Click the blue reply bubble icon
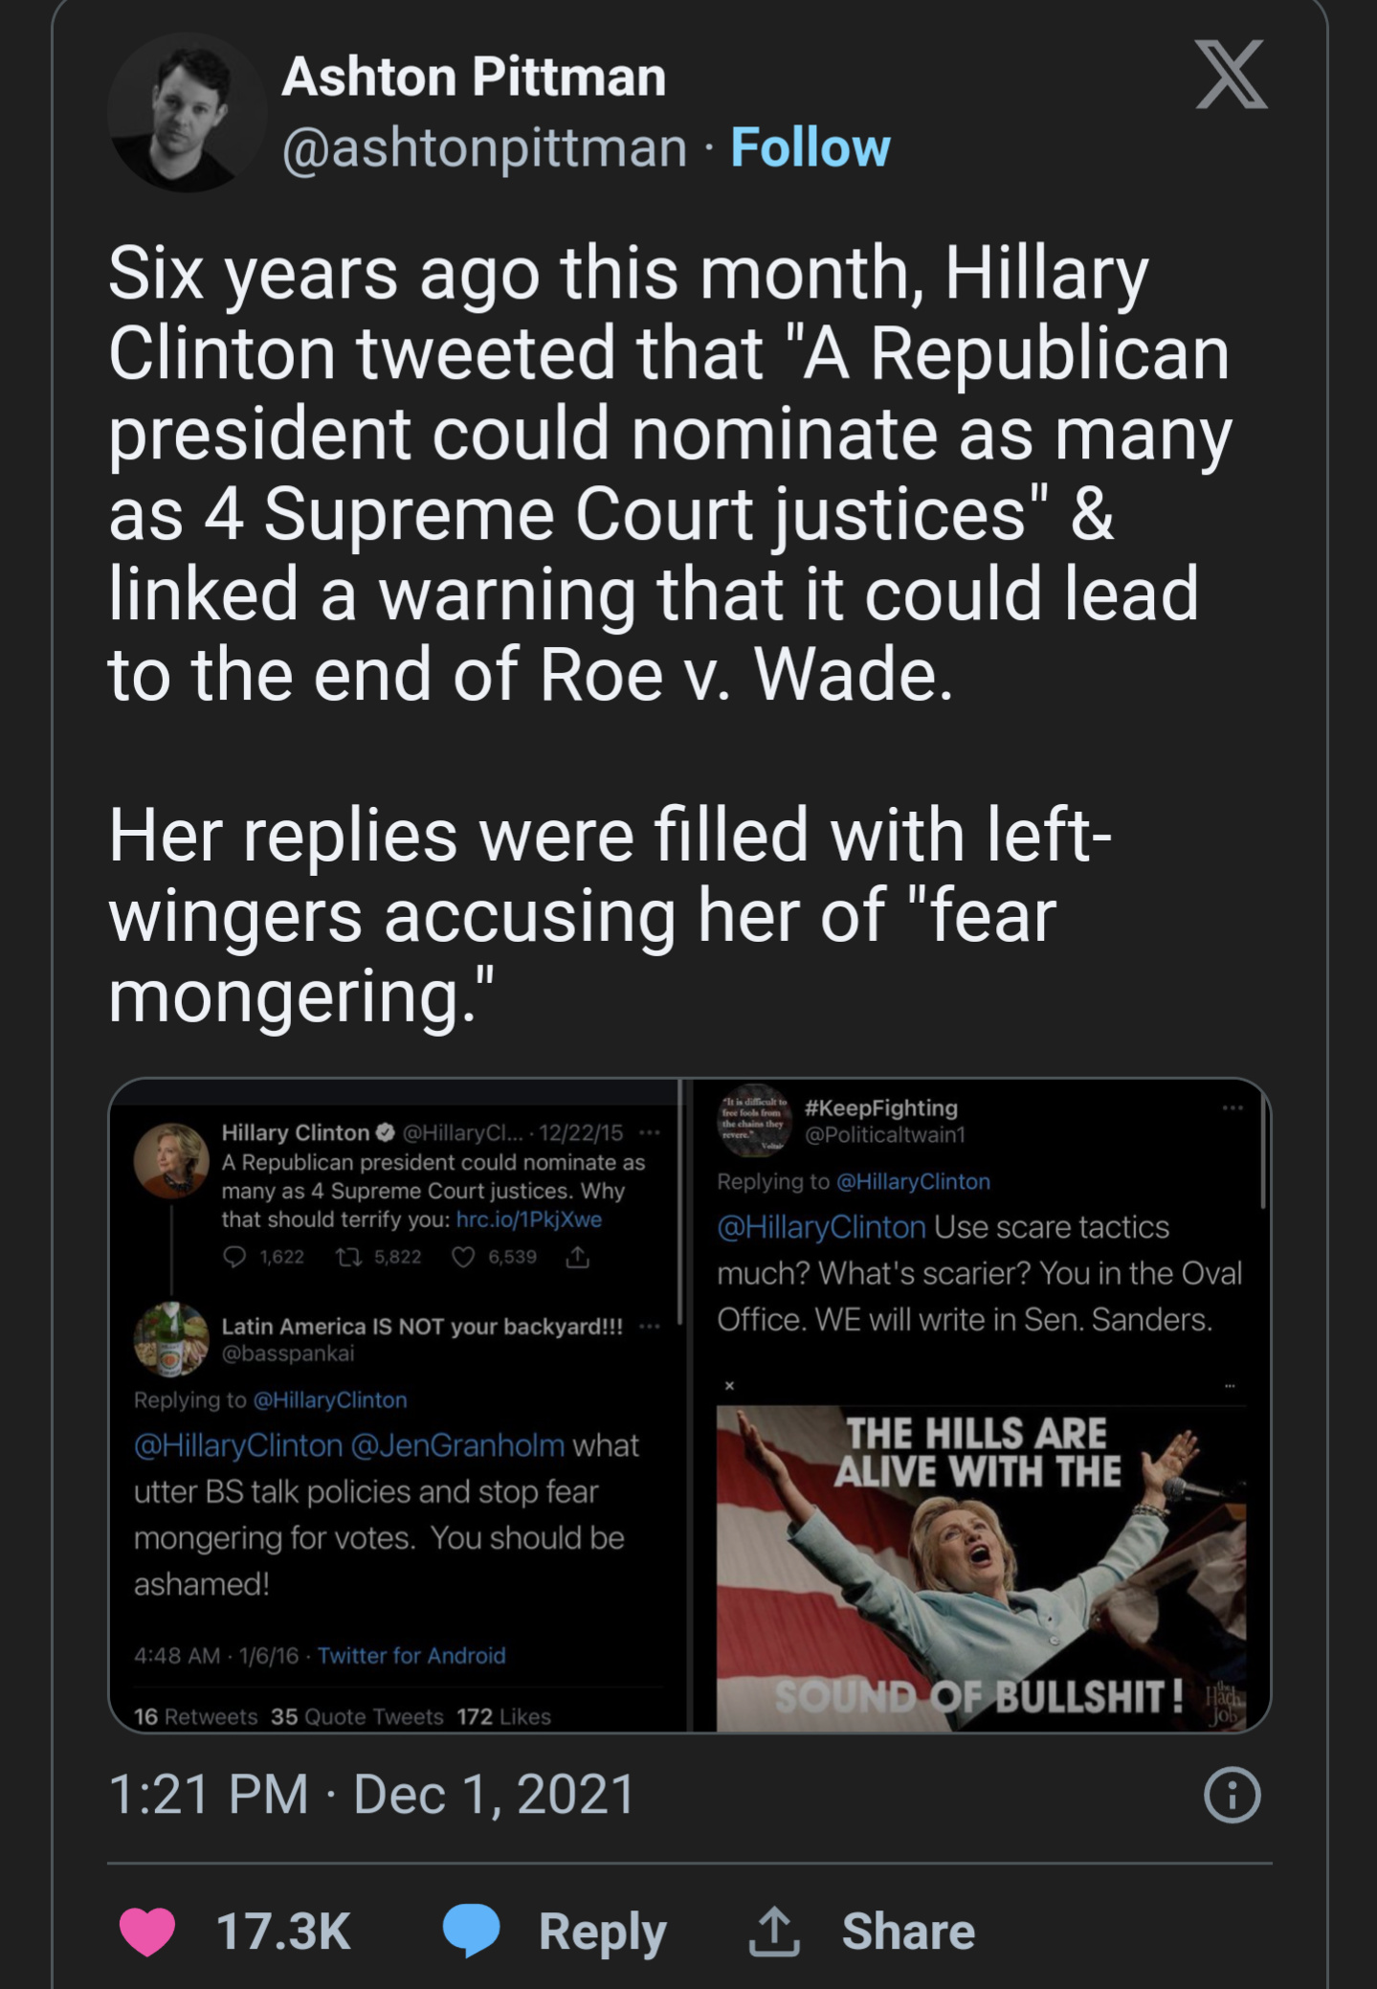Screen dimensions: 1377x1989 pos(471,1931)
